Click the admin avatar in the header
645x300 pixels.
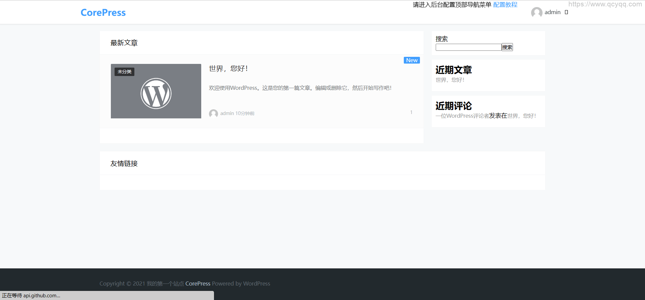tap(536, 12)
